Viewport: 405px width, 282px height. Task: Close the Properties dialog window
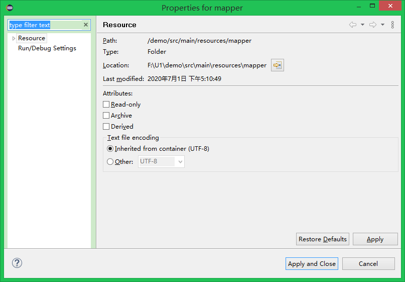[390, 6]
